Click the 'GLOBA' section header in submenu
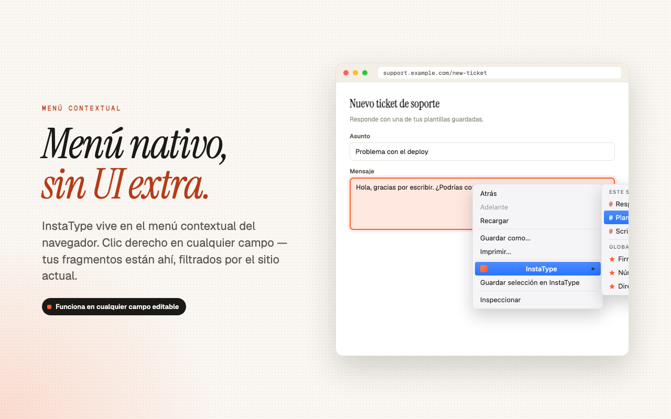The width and height of the screenshot is (671, 419). pyautogui.click(x=619, y=247)
